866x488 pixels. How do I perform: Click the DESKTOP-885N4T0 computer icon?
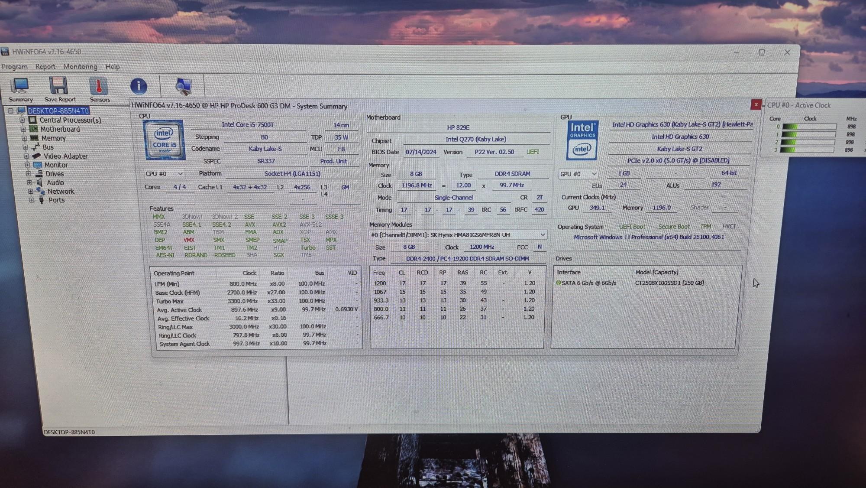pyautogui.click(x=21, y=111)
